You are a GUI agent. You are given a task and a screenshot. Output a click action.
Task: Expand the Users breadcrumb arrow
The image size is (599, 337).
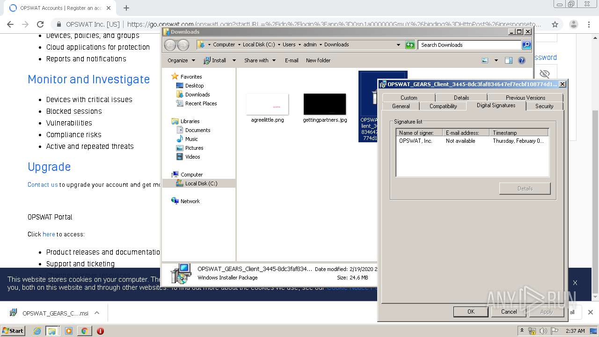coord(299,45)
